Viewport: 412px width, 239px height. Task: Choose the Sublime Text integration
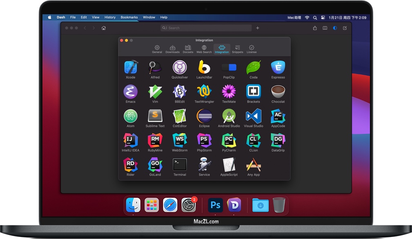click(155, 116)
